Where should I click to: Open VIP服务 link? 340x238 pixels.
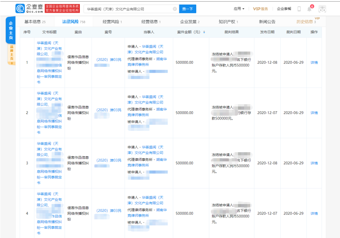pyautogui.click(x=261, y=9)
